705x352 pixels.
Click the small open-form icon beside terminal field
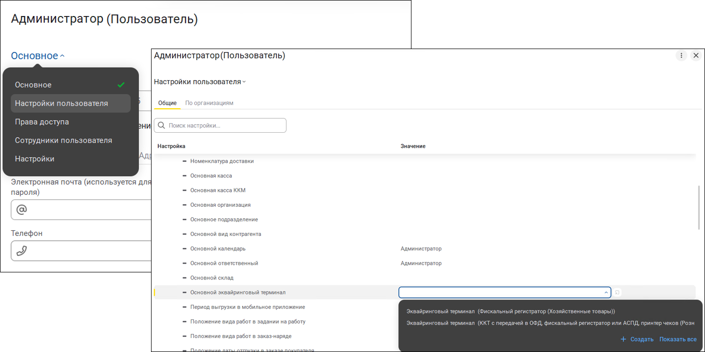pos(617,292)
